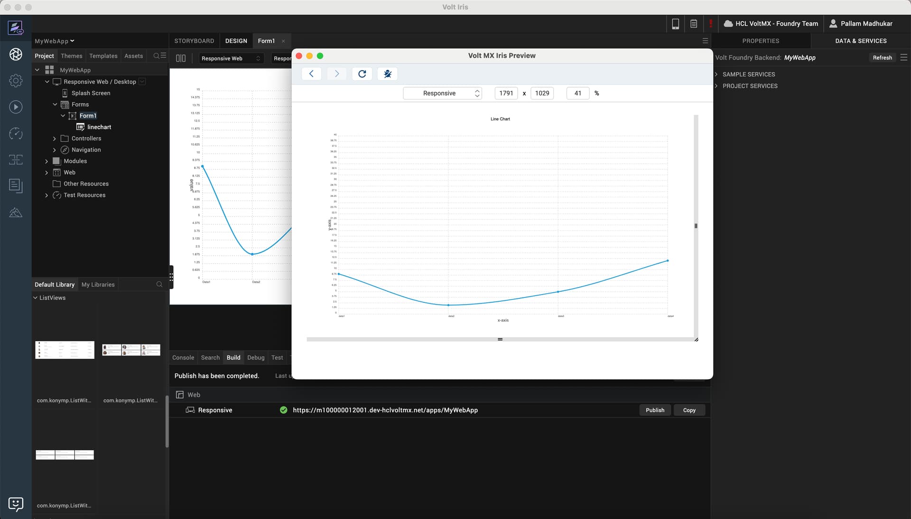
Task: Close the Form1 tab
Action: click(283, 41)
